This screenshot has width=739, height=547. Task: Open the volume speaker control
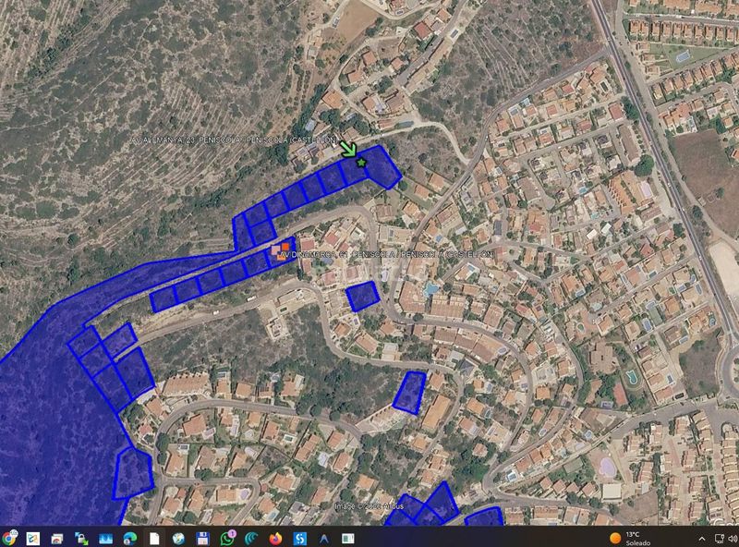click(733, 538)
